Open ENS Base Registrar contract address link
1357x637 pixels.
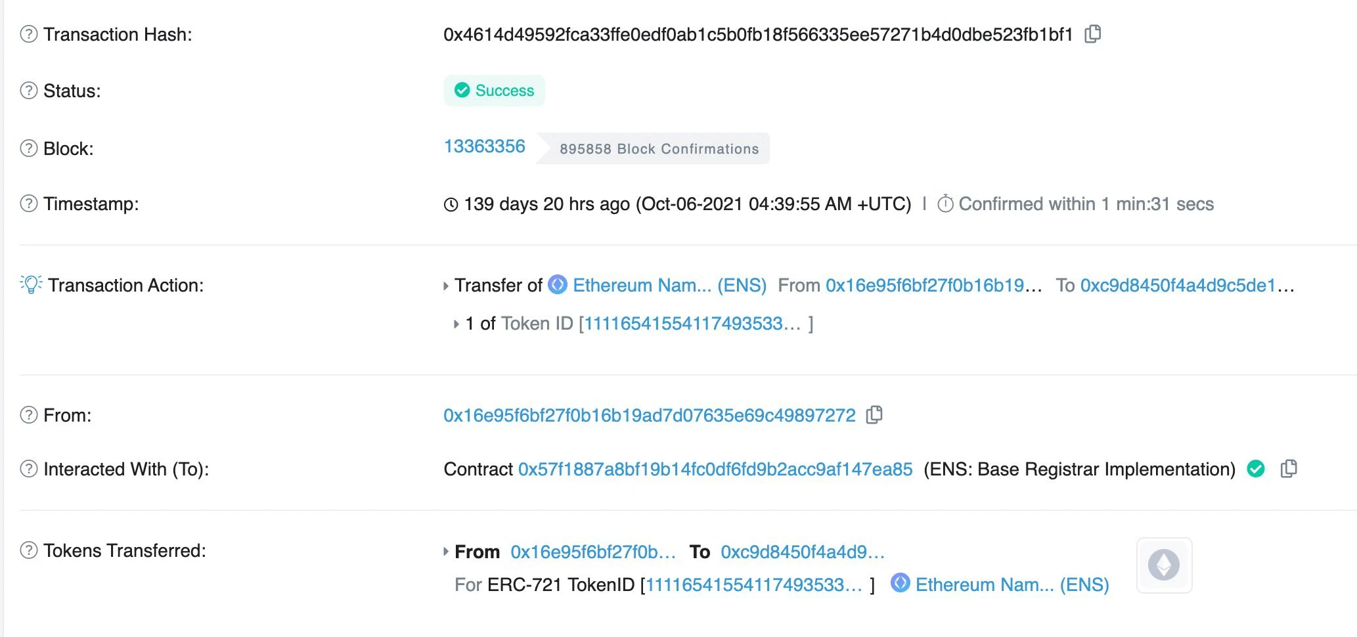[x=715, y=469]
